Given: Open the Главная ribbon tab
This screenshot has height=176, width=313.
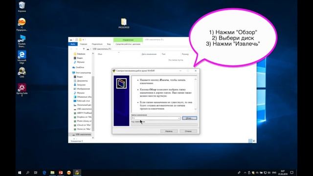Looking at the screenshot, I should click(x=84, y=44).
